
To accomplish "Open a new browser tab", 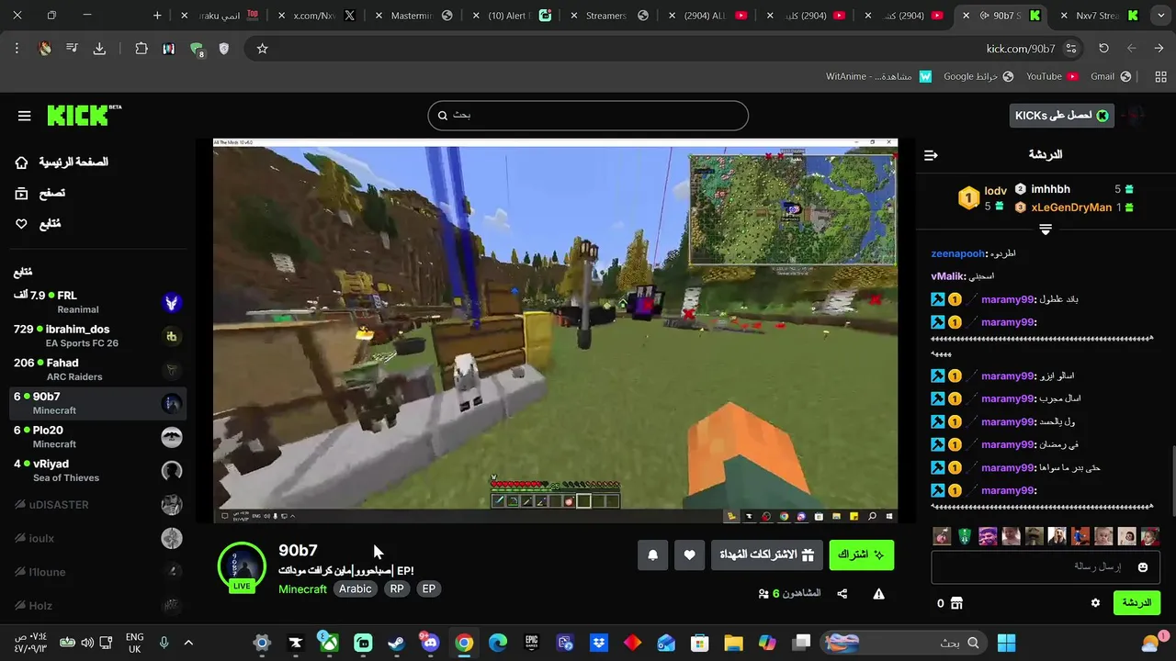I will click(x=157, y=16).
